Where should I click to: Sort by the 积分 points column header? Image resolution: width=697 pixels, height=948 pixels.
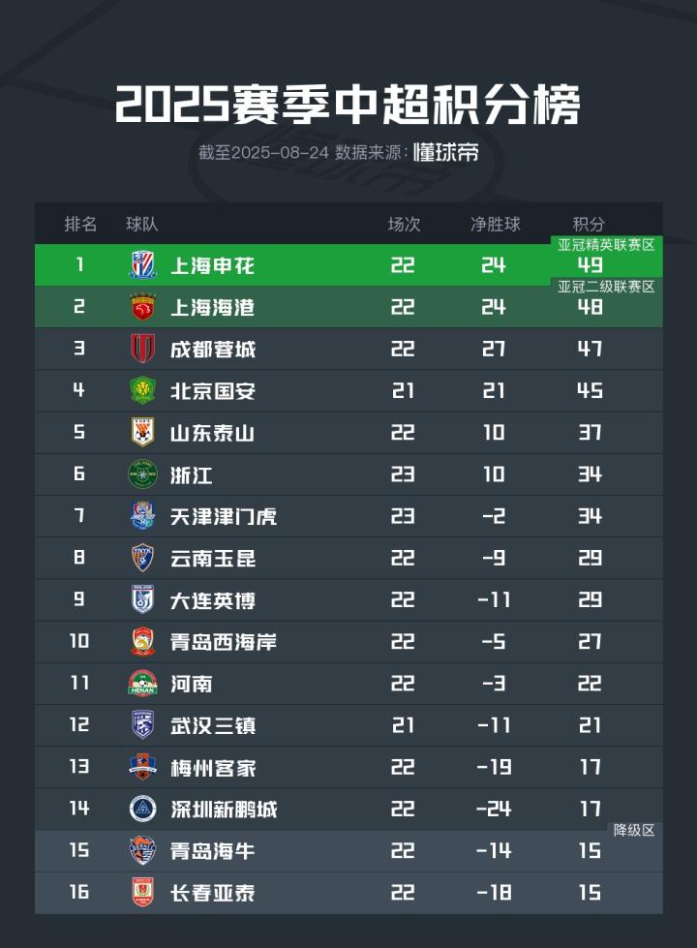point(590,224)
